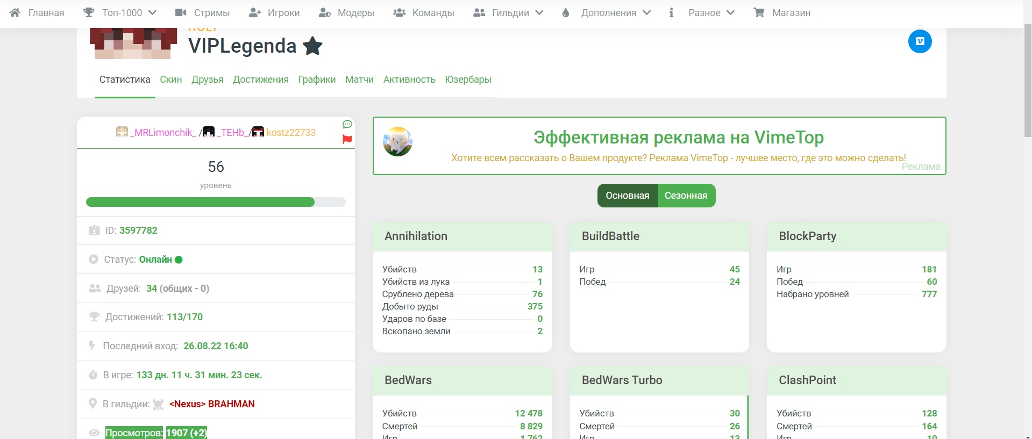This screenshot has height=439, width=1032.
Task: Click the home icon for Главная
Action: coord(15,12)
